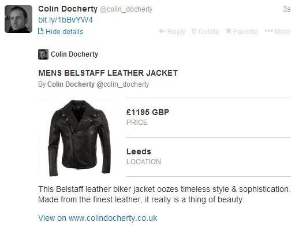The width and height of the screenshot is (295, 226).
Task: Click the Delete trash can icon
Action: (x=194, y=31)
